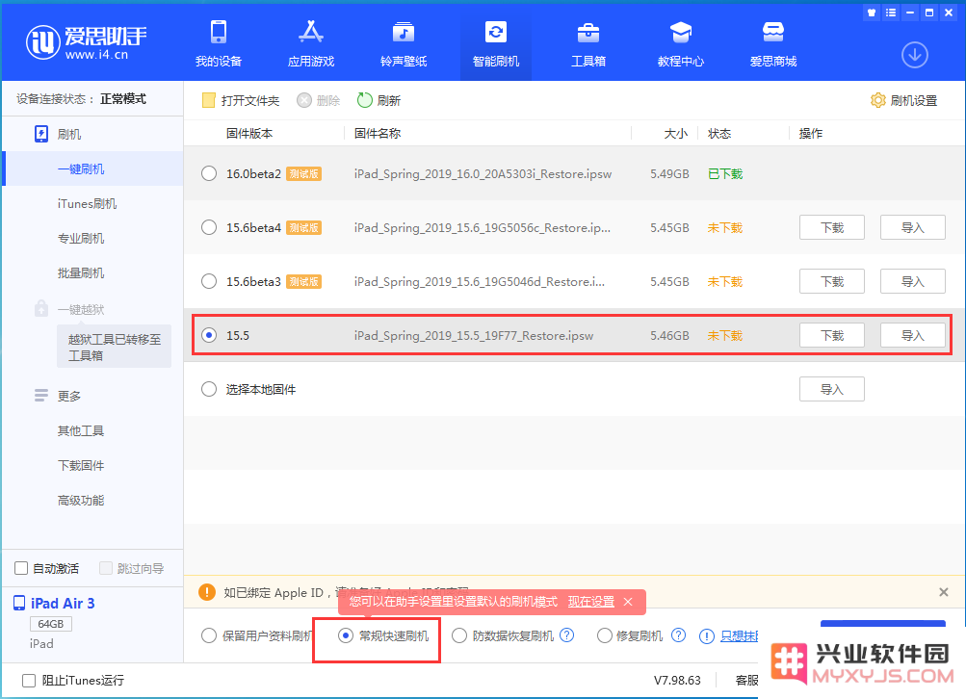Open the 铃声壁纸 ringtones and wallpapers section
The image size is (966, 699).
pyautogui.click(x=404, y=43)
